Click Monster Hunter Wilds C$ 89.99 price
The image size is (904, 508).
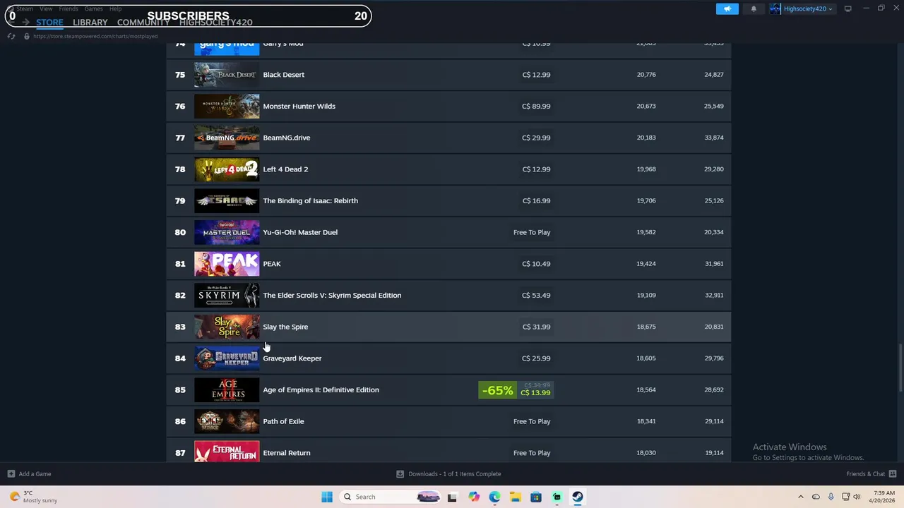pos(536,106)
